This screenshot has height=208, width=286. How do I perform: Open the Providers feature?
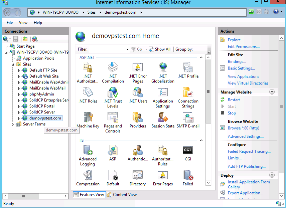138,120
